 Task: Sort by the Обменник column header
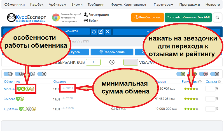click(x=12, y=81)
